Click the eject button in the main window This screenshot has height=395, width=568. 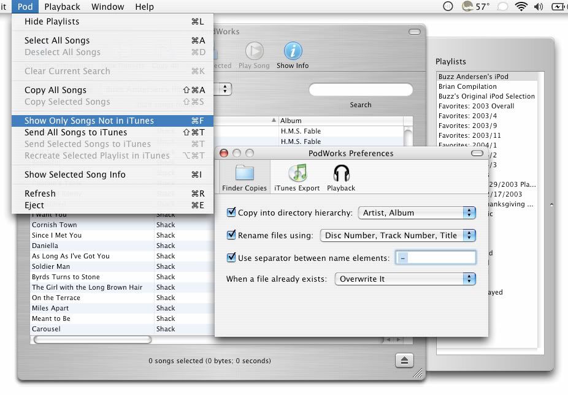click(x=404, y=360)
